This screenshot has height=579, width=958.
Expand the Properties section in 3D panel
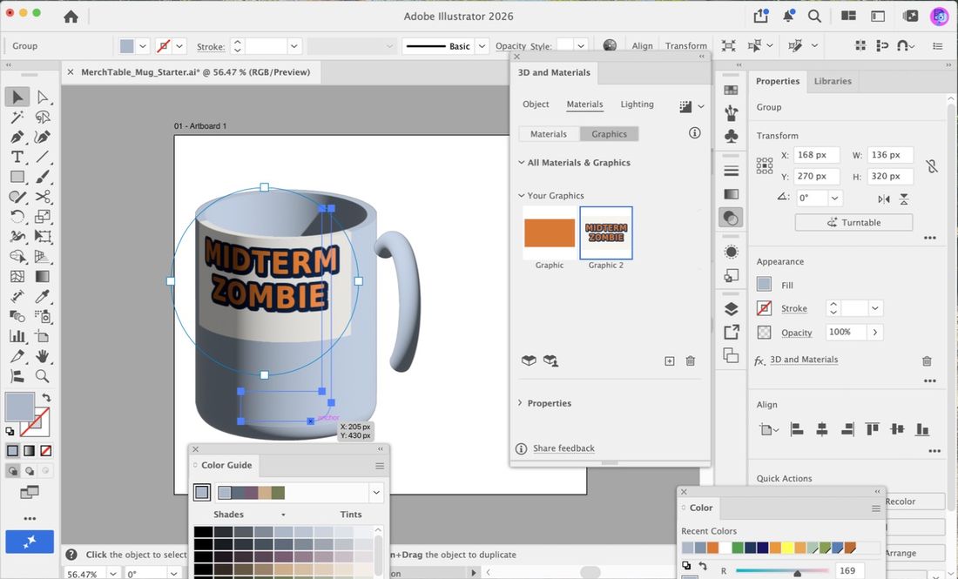click(521, 403)
